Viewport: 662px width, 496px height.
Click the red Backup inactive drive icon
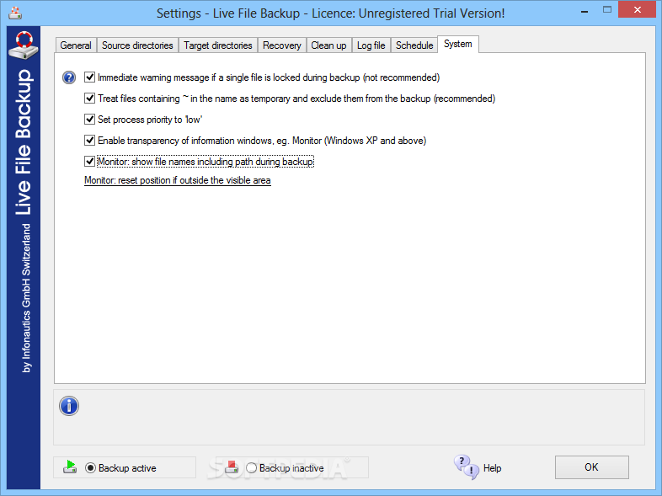(232, 467)
